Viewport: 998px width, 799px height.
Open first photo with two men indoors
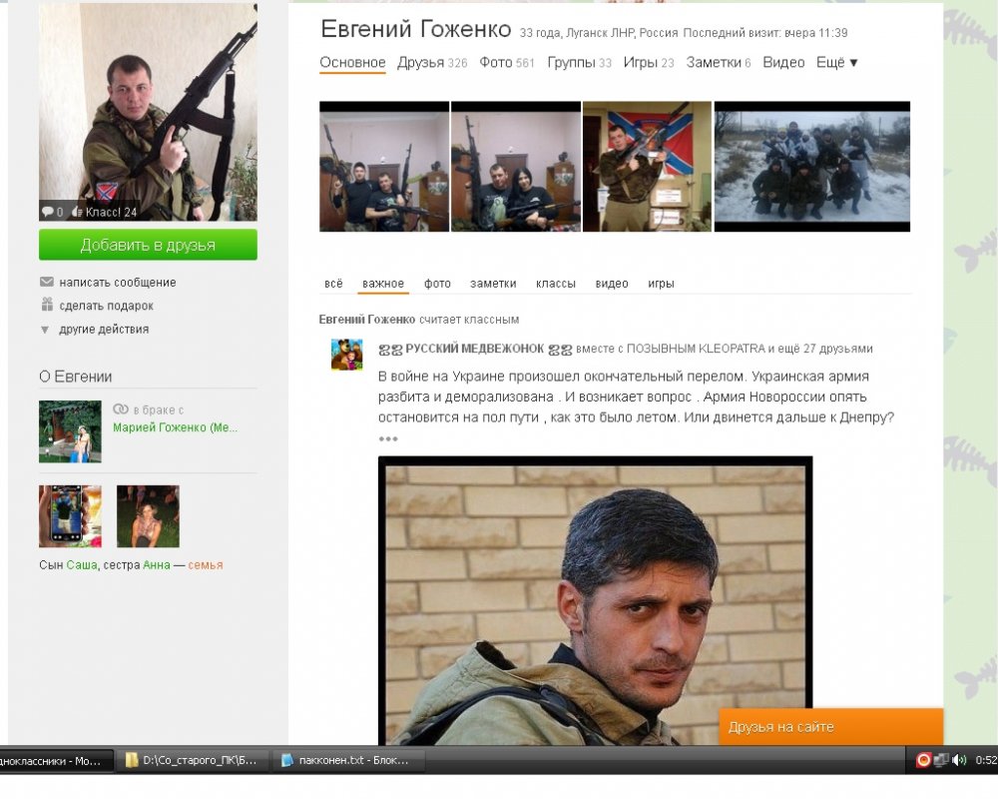click(384, 167)
